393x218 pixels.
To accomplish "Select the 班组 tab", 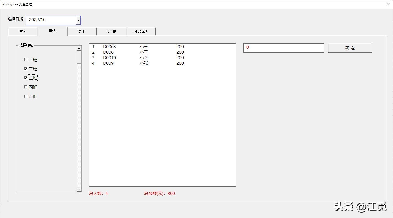I will pos(52,31).
